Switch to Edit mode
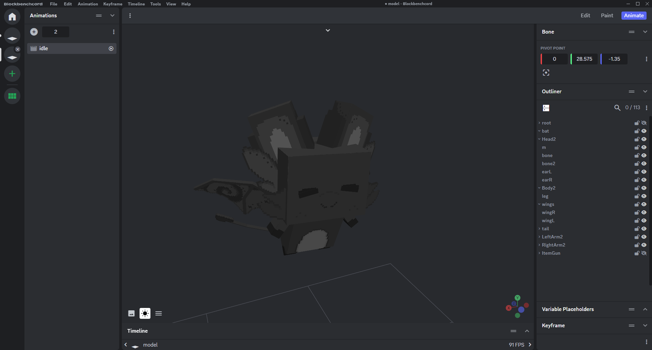The width and height of the screenshot is (652, 350). pos(585,16)
